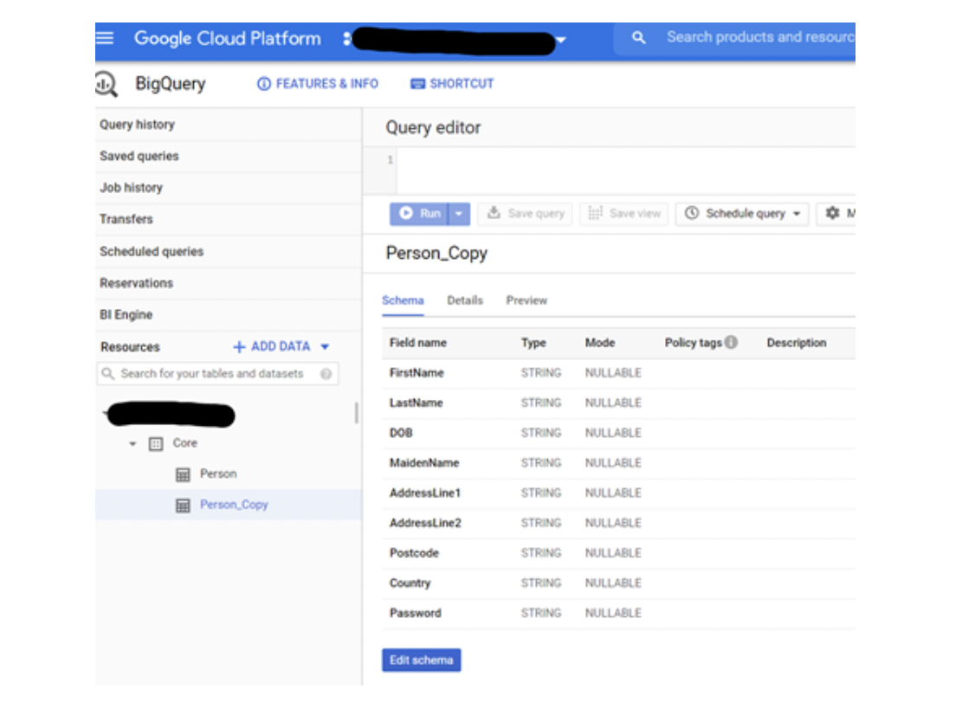Collapse the Core dataset tree node

click(132, 444)
